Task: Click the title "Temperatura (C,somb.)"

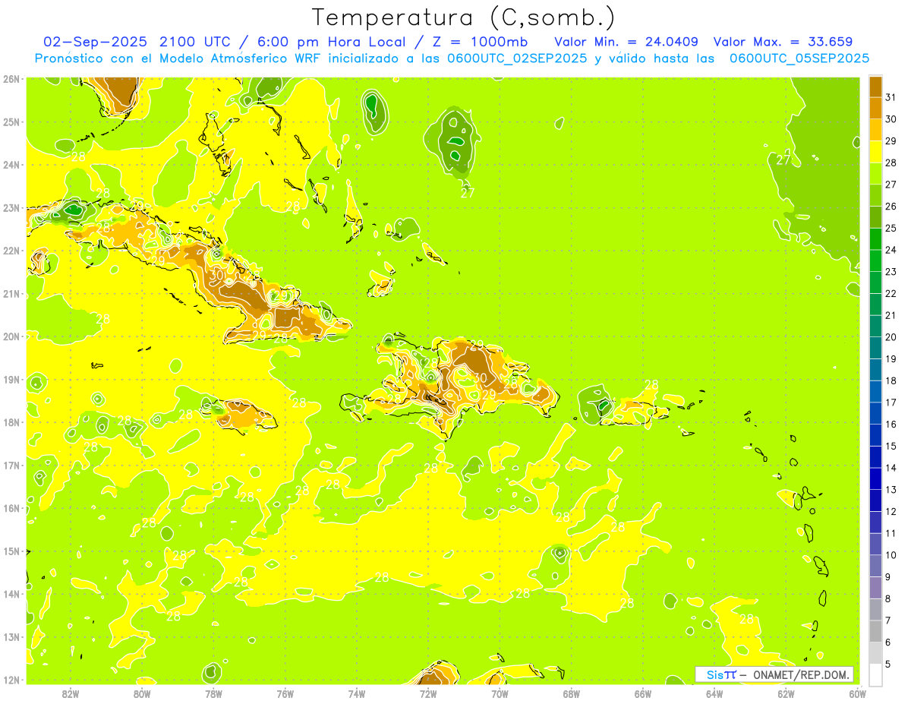Action: pyautogui.click(x=463, y=17)
